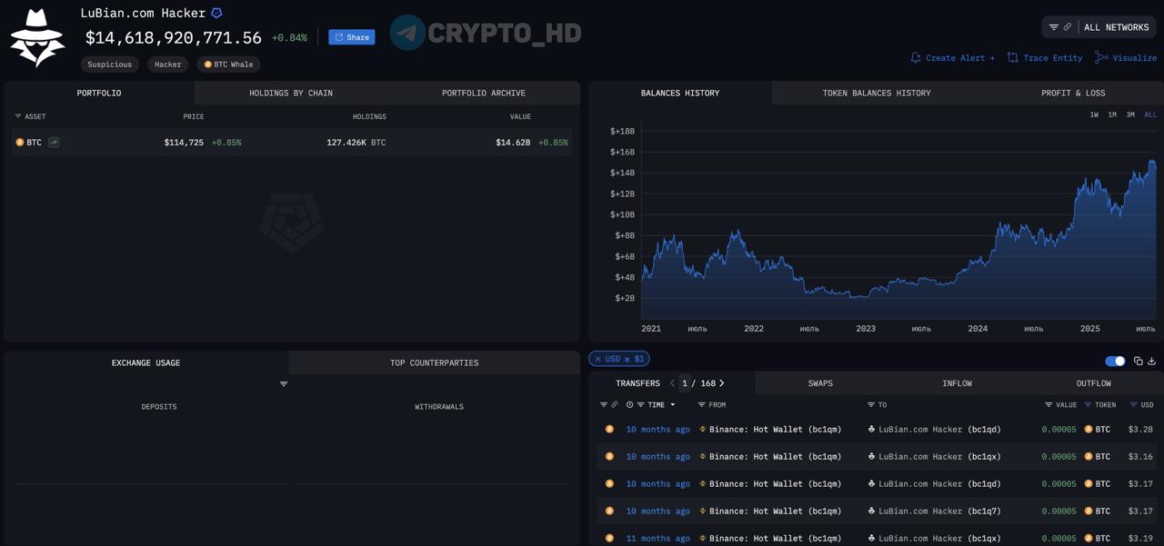Open the hacker avatar with hat and glasses

37,38
